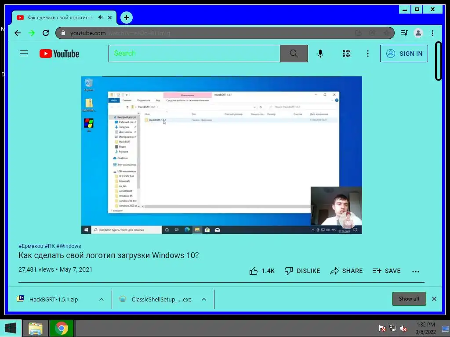The width and height of the screenshot is (450, 337).
Task: Open a new browser tab
Action: coord(126,18)
